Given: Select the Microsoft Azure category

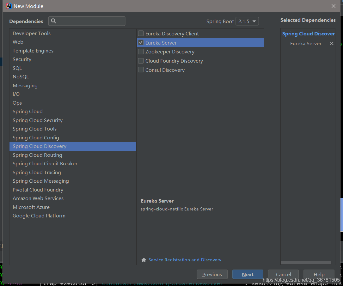Looking at the screenshot, I should (x=73, y=207).
